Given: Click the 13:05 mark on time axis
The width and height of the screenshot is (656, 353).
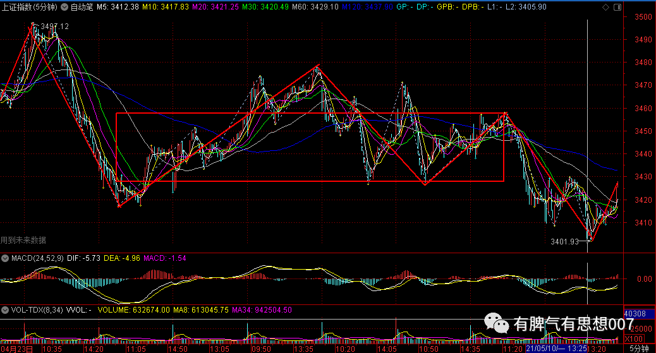Looking at the screenshot, I should 219,349.
